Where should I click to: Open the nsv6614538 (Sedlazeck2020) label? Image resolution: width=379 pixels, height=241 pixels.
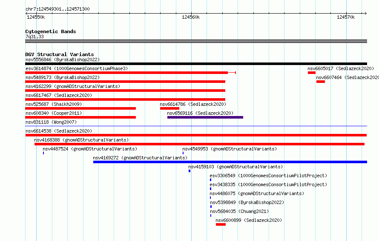click(x=59, y=131)
